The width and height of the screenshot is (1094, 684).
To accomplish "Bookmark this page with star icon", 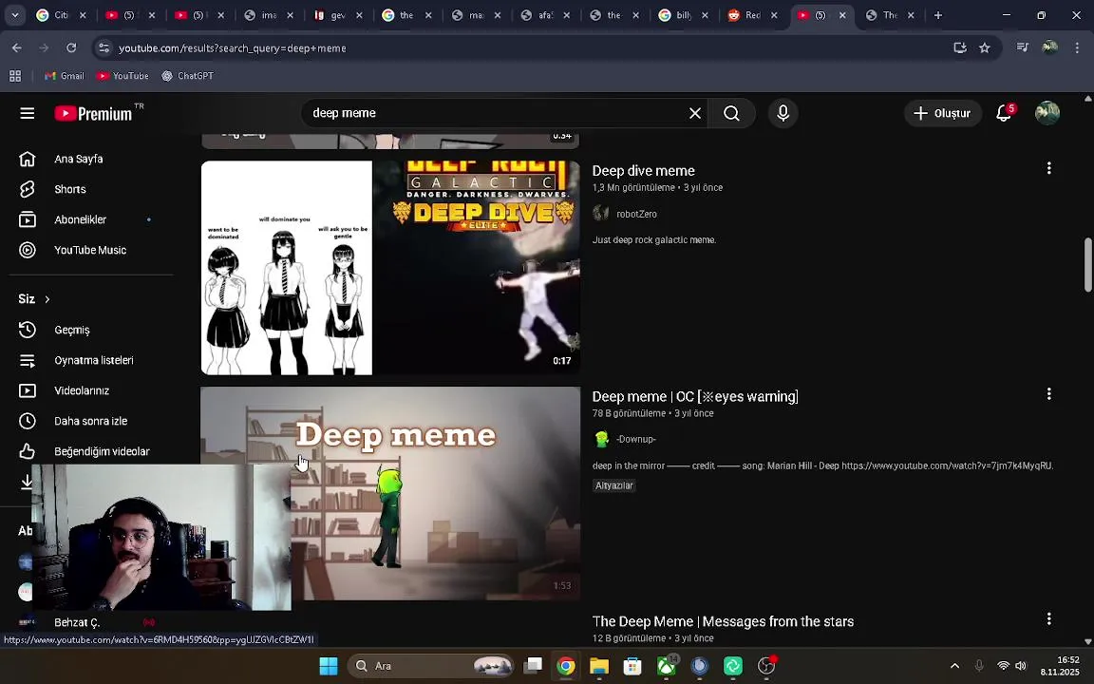I will 985,47.
